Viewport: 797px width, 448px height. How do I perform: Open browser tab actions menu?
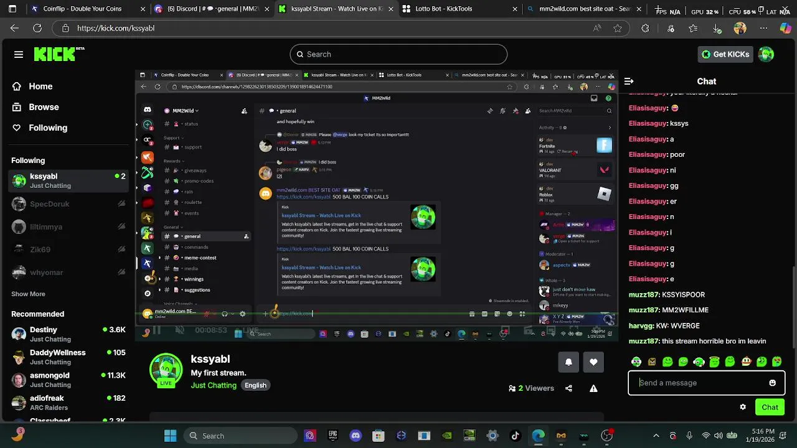point(12,9)
